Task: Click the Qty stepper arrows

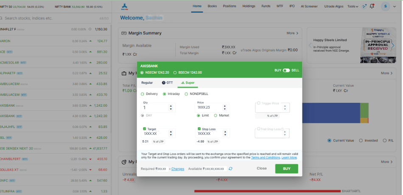Action: [171, 107]
